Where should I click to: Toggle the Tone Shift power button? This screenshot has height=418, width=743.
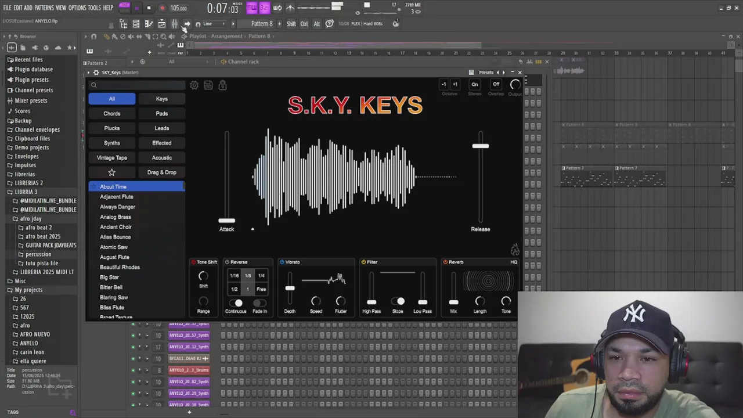click(x=193, y=262)
